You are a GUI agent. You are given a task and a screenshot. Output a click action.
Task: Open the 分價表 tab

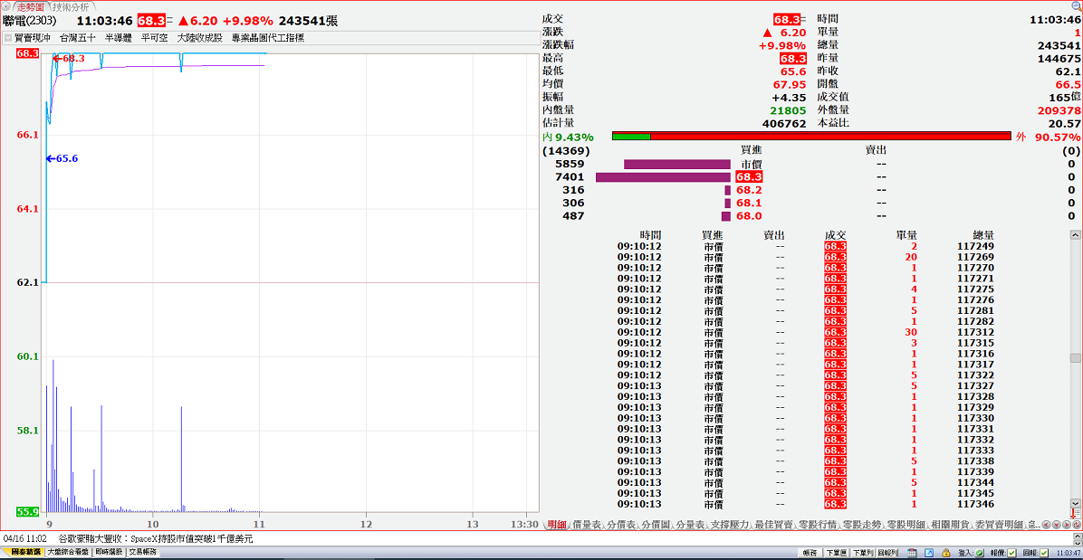click(x=622, y=525)
